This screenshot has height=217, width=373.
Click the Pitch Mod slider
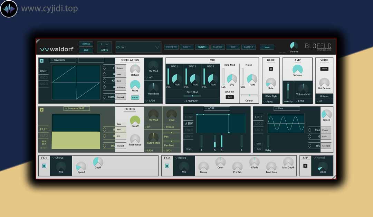point(192,96)
